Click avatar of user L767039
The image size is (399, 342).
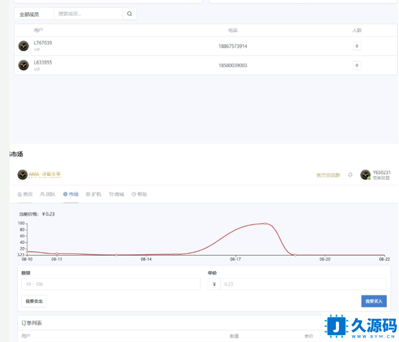tap(23, 46)
